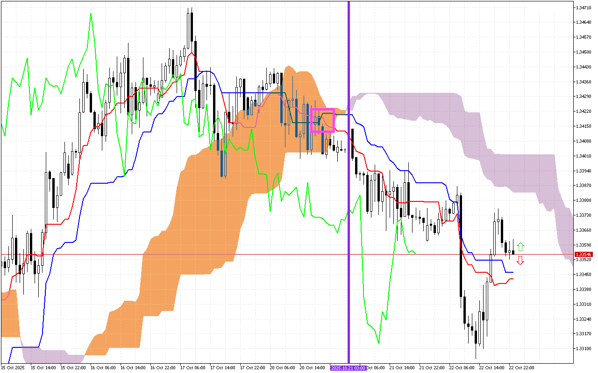Select the magenta rectangle highlight on the chart
Viewport: 598px width, 373px height.
point(323,120)
